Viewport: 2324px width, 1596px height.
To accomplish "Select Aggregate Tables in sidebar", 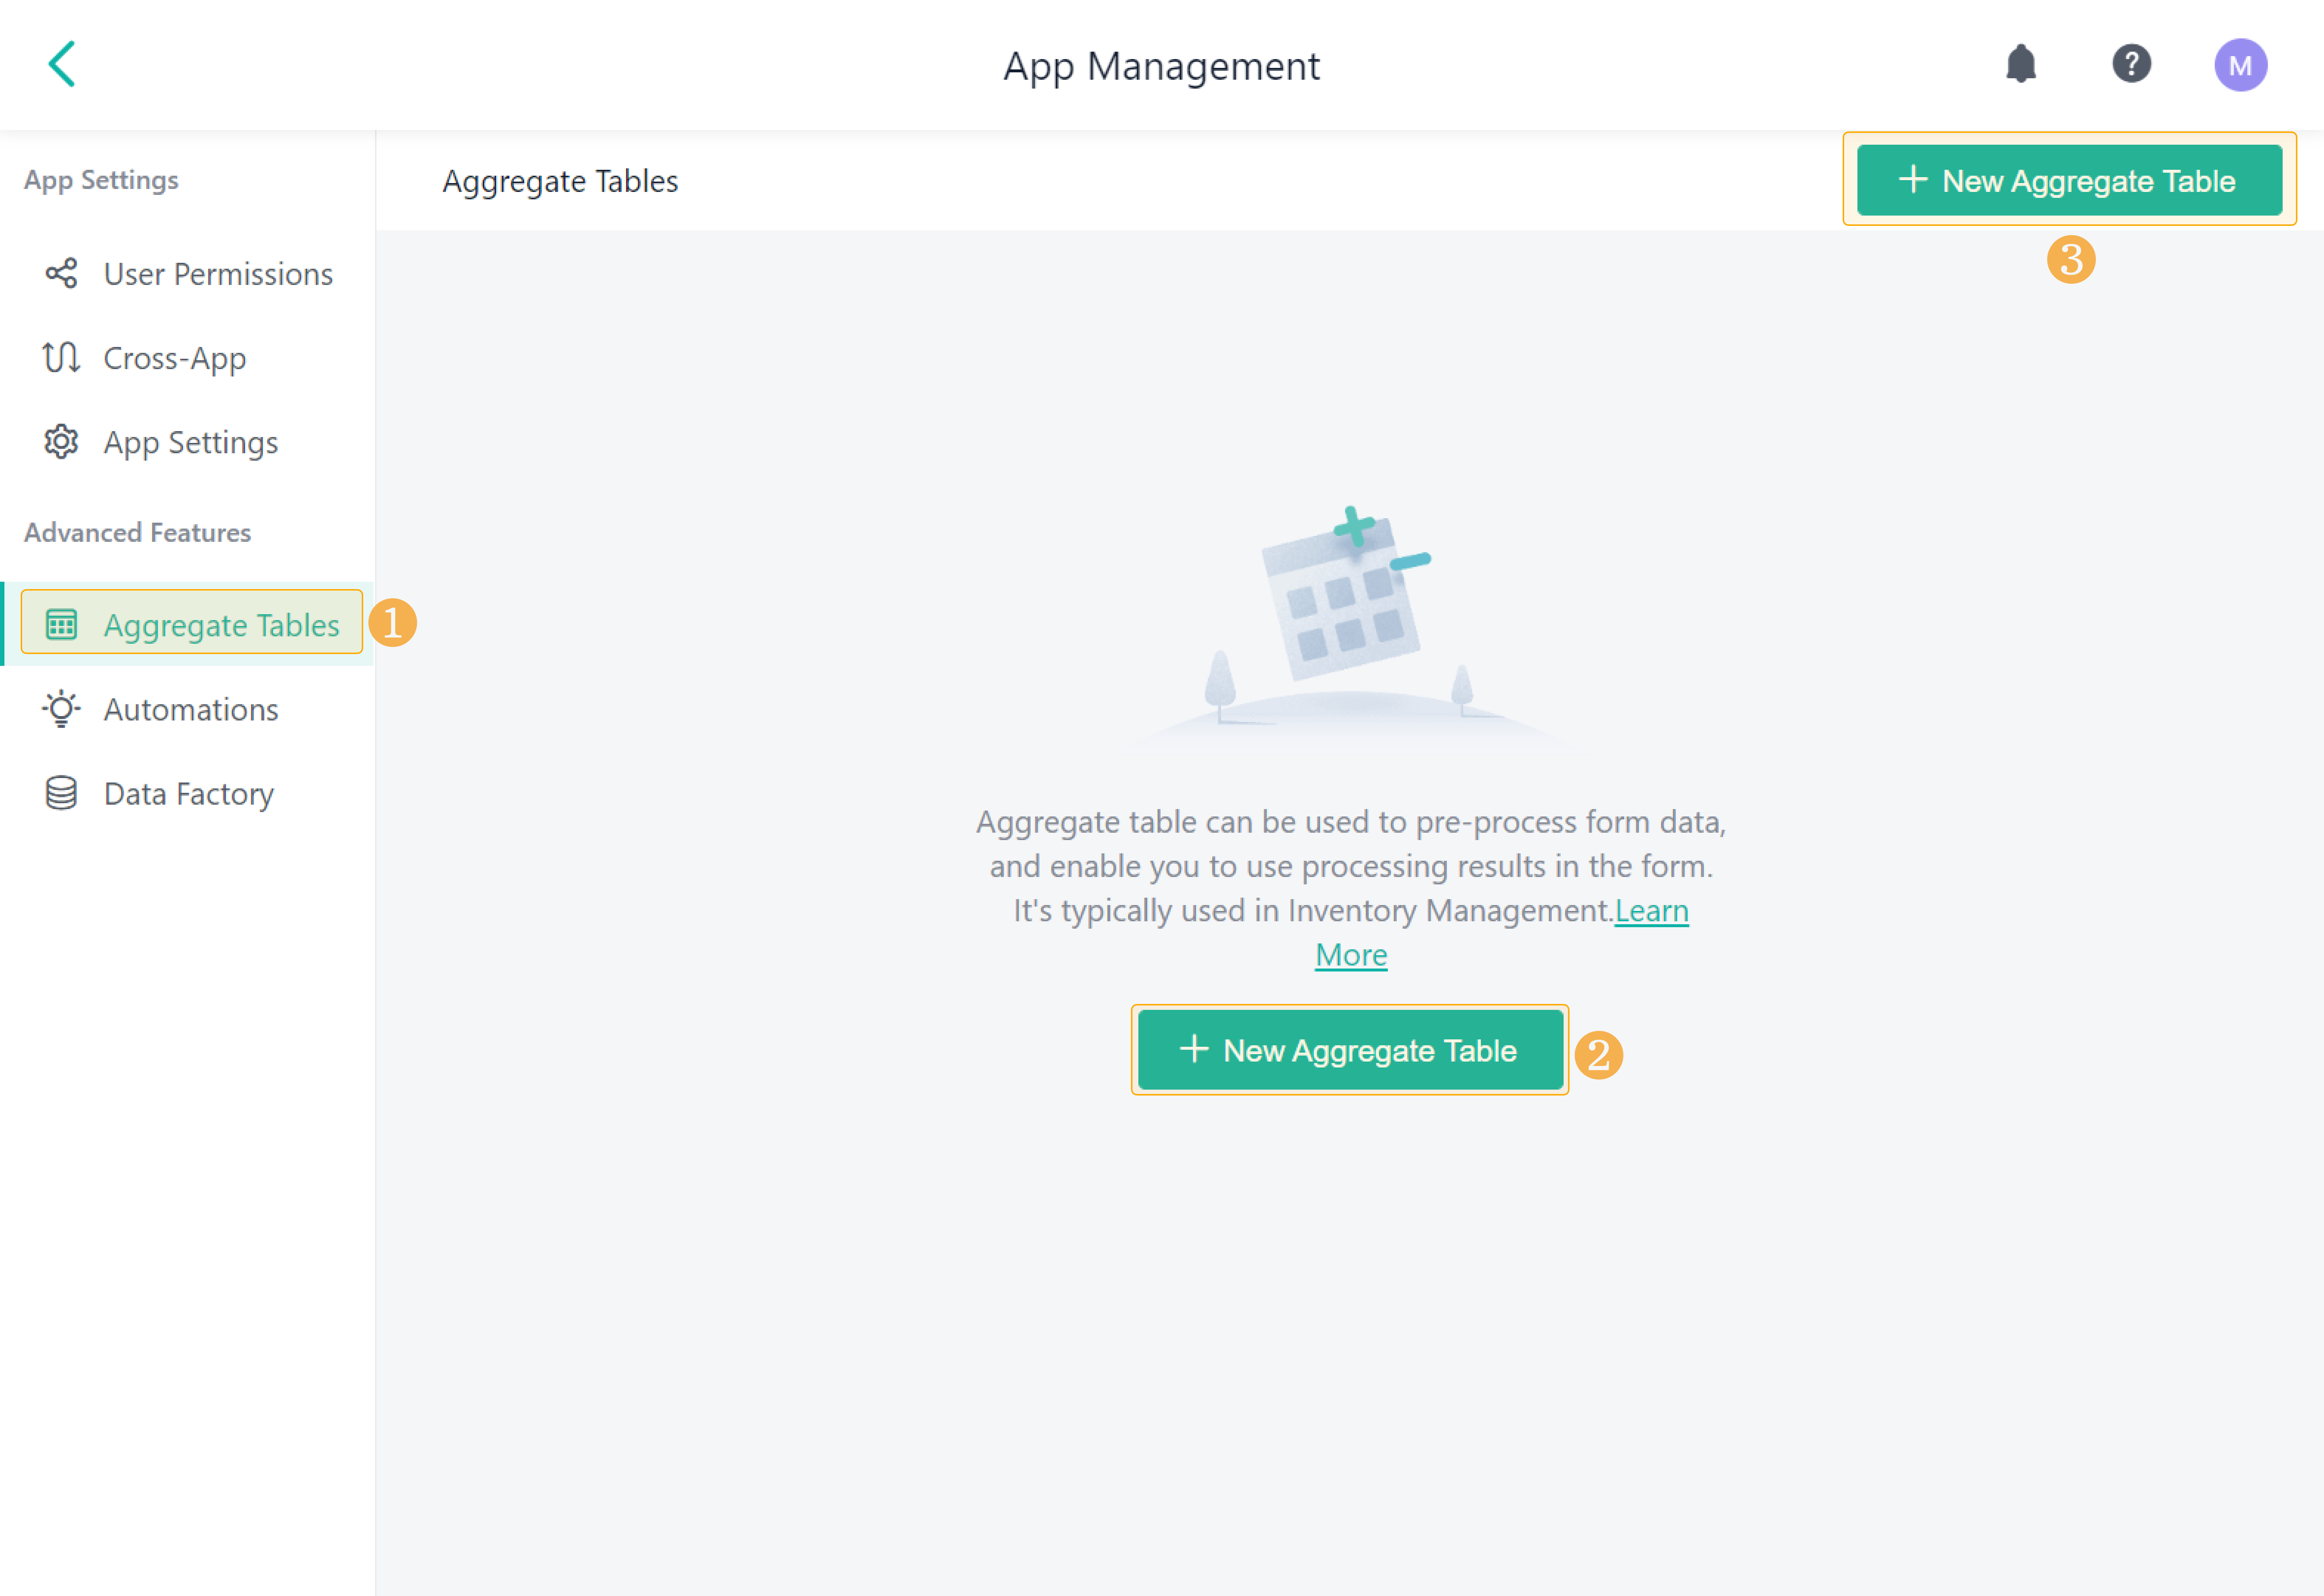I will coord(221,625).
